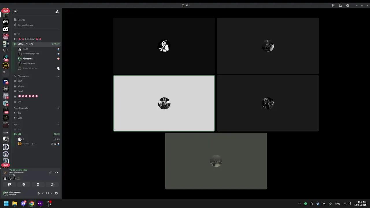The height and width of the screenshot is (208, 370).
Task: Join the 323 voice channel
Action: pyautogui.click(x=37, y=118)
